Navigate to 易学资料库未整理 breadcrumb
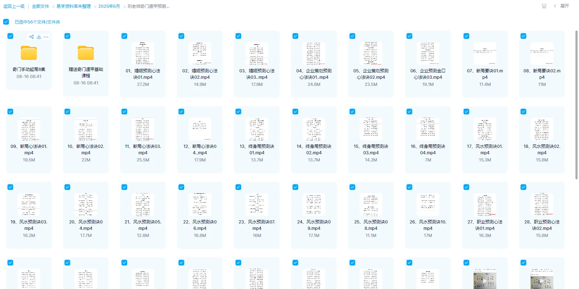Image resolution: width=579 pixels, height=289 pixels. point(73,6)
